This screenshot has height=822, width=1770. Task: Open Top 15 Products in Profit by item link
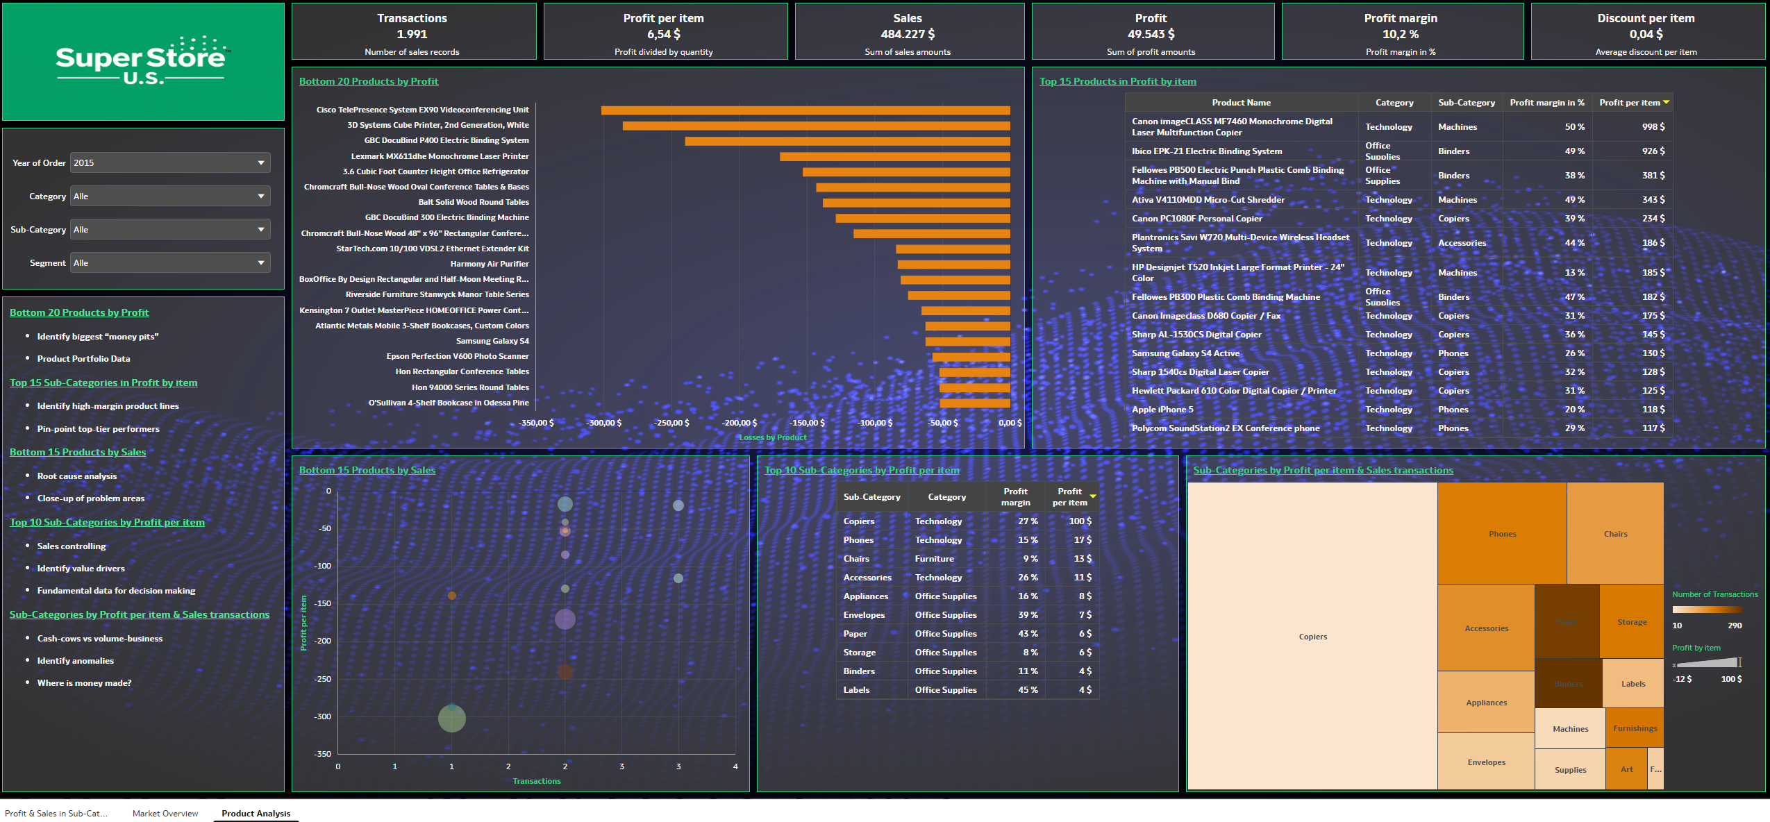coord(1117,81)
